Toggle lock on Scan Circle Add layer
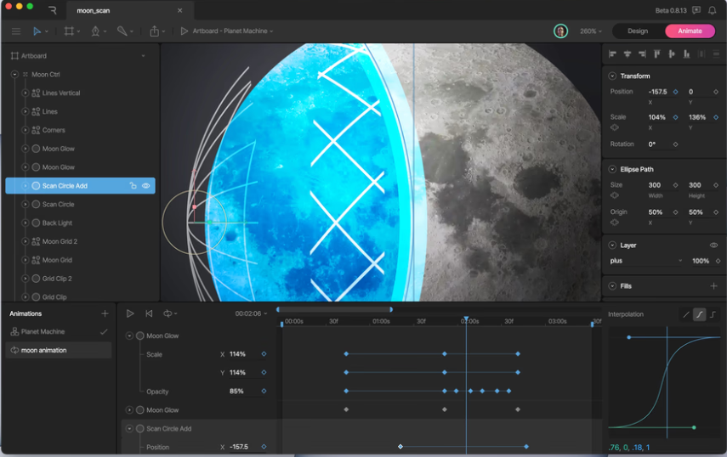The width and height of the screenshot is (727, 457). coord(133,186)
